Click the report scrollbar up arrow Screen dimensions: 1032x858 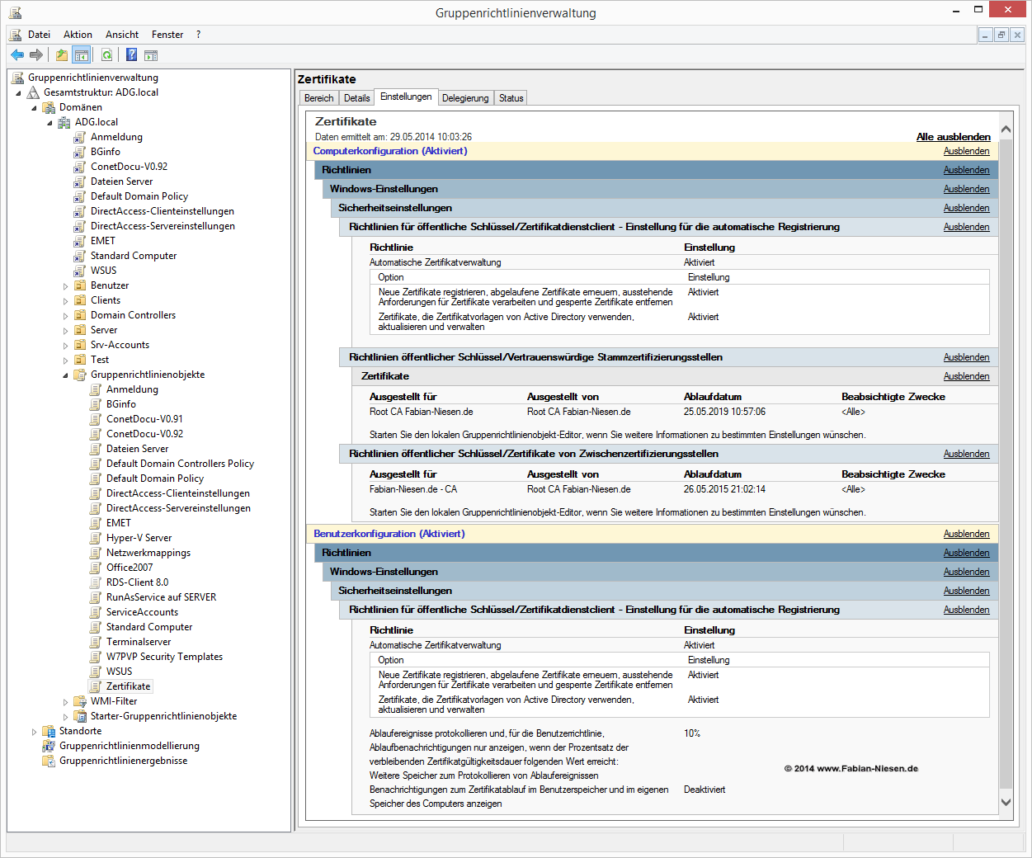point(1006,130)
